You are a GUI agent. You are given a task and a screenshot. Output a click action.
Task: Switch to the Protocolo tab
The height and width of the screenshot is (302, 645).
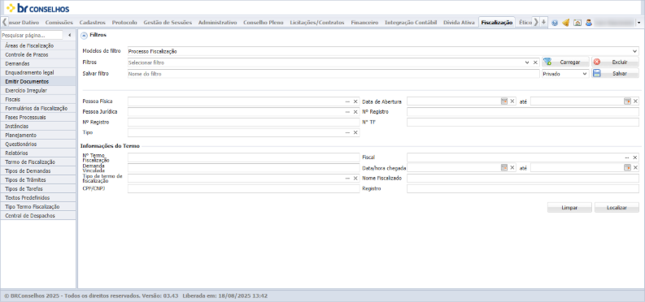[x=124, y=23]
